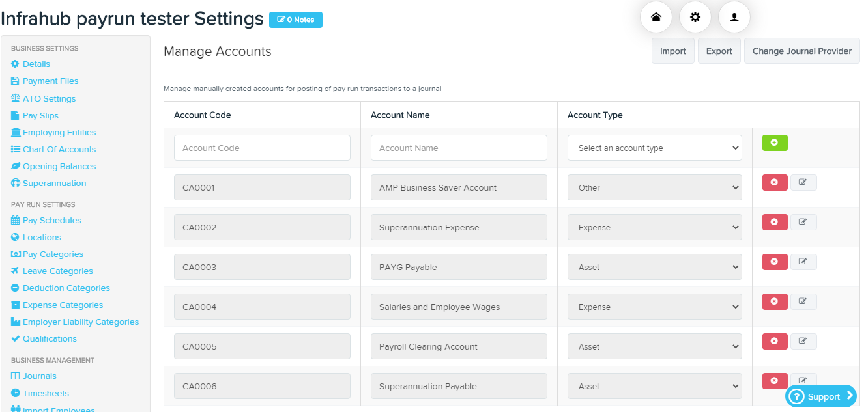
Task: Click the Account Name input field
Action: tap(459, 148)
